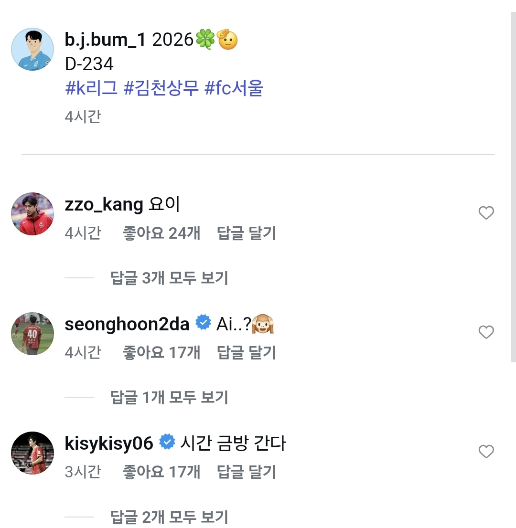Reply to zzo_kang's comment

(x=247, y=233)
